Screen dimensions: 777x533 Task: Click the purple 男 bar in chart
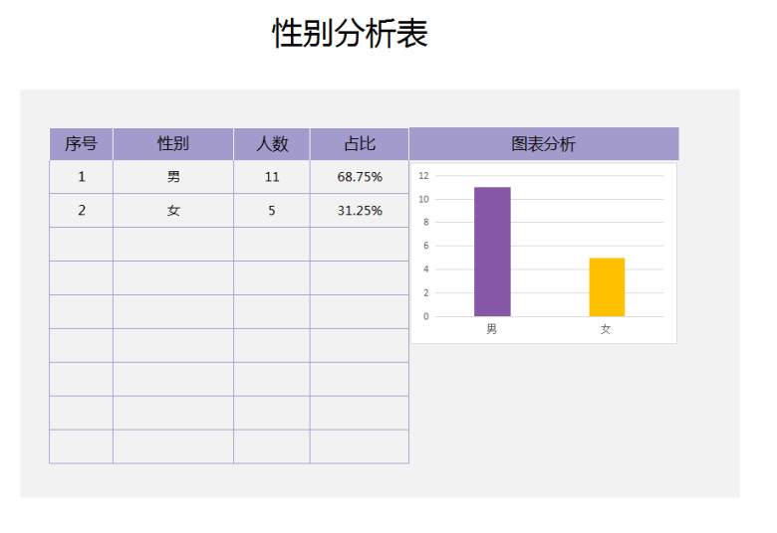(492, 252)
